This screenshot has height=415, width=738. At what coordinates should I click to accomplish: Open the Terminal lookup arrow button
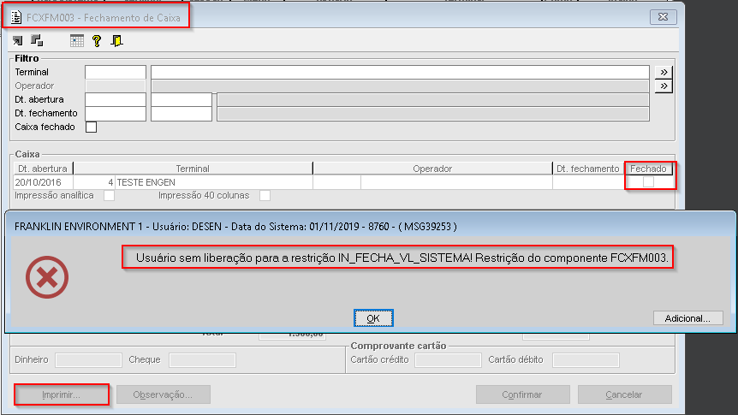pyautogui.click(x=664, y=73)
